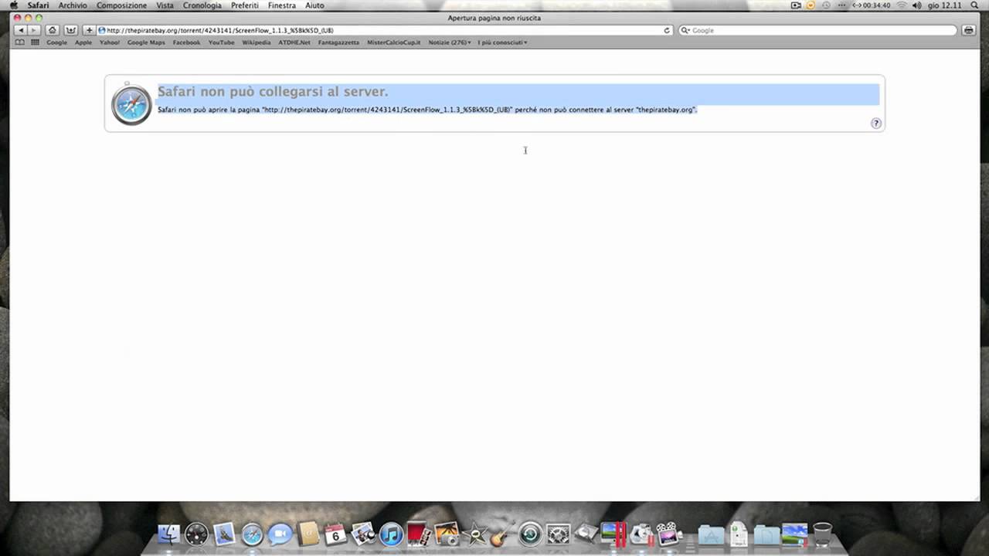Open the Trash in the Dock
The image size is (989, 556).
click(823, 534)
